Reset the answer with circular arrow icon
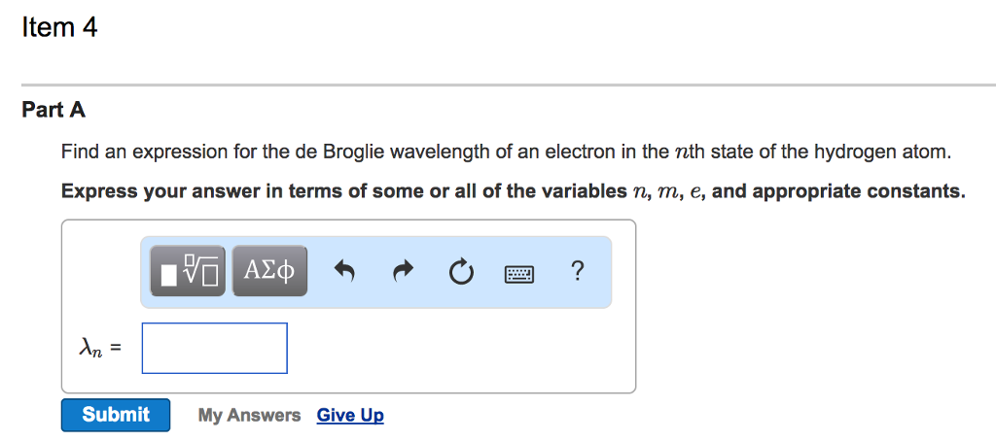This screenshot has height=441, width=996. tap(460, 272)
